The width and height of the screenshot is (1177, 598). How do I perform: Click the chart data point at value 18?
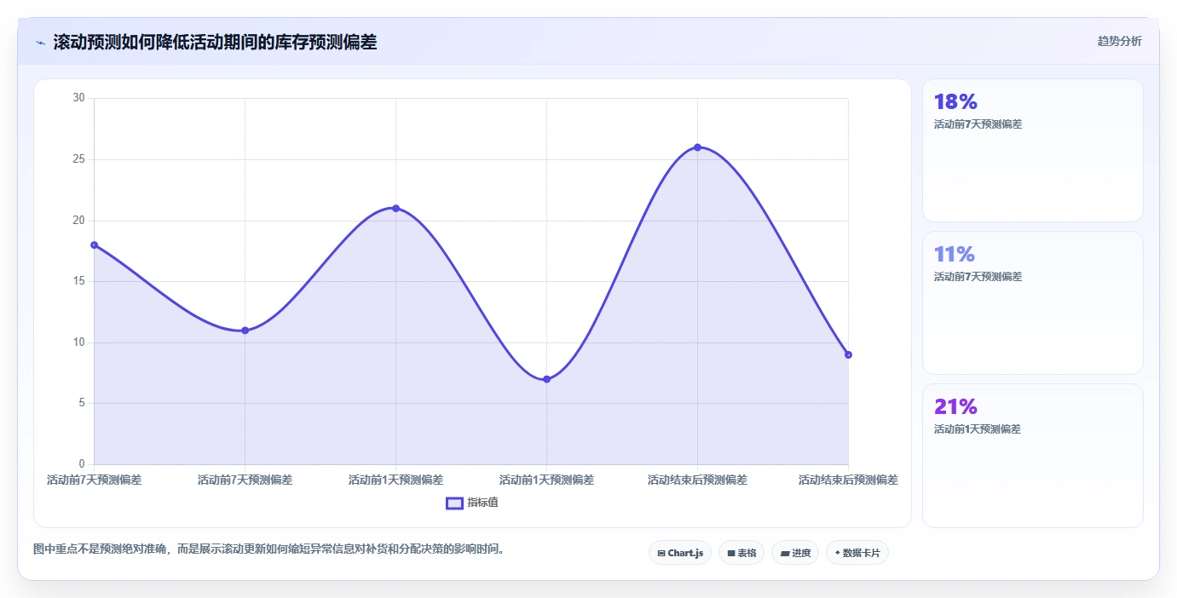pyautogui.click(x=94, y=245)
